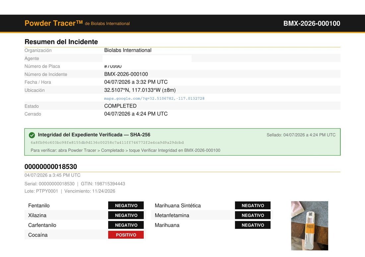Select the Biolabs International organization value
Screen dimensions: 365x257
click(128, 50)
